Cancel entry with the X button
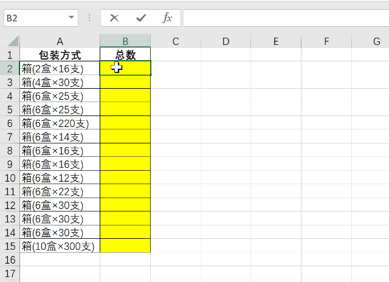The height and width of the screenshot is (282, 389). (x=114, y=18)
